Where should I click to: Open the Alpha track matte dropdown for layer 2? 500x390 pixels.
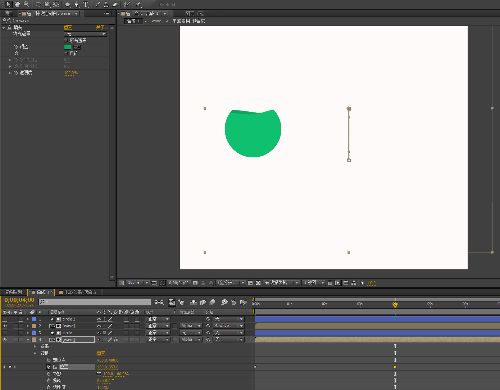point(191,326)
